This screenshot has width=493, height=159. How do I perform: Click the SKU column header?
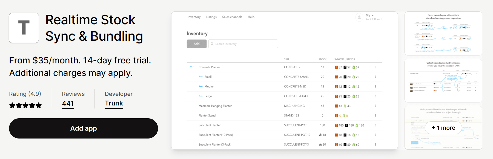point(286,59)
